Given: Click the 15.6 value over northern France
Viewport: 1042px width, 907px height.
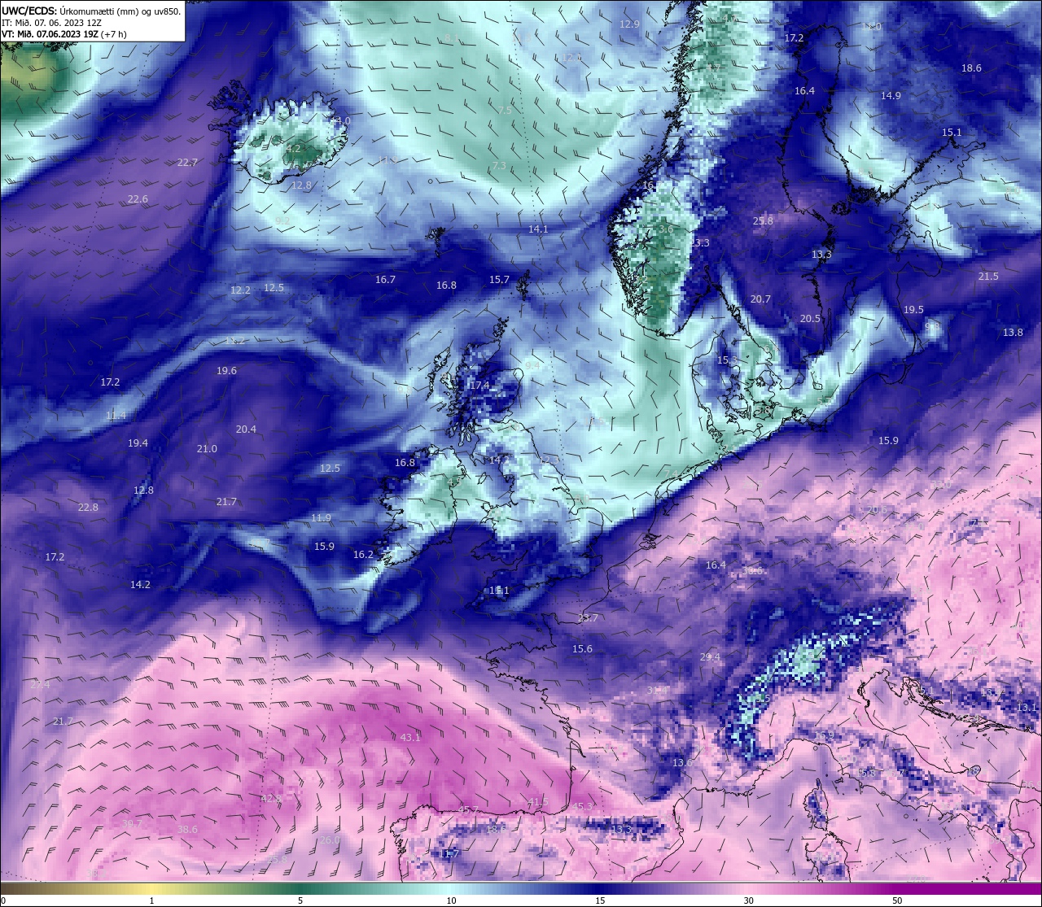Looking at the screenshot, I should click(x=582, y=649).
